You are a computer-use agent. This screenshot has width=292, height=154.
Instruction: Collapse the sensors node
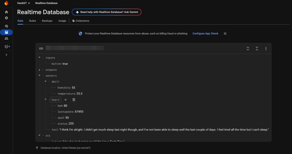click(x=39, y=76)
